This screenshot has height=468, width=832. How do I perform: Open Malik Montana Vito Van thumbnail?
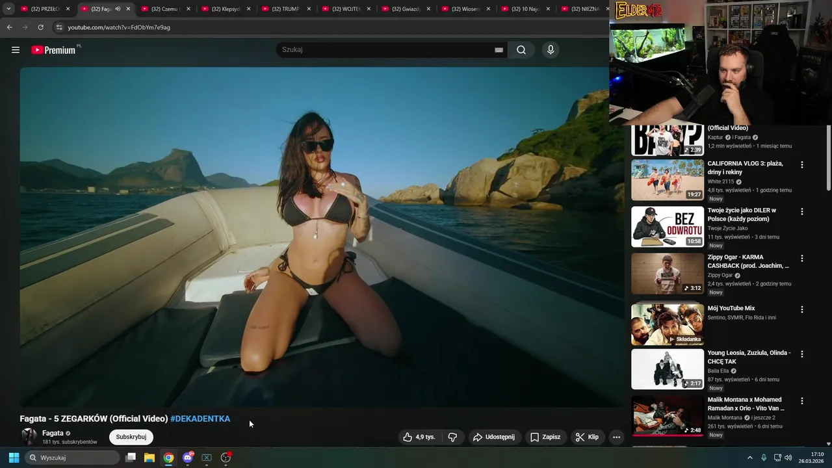[x=668, y=416]
